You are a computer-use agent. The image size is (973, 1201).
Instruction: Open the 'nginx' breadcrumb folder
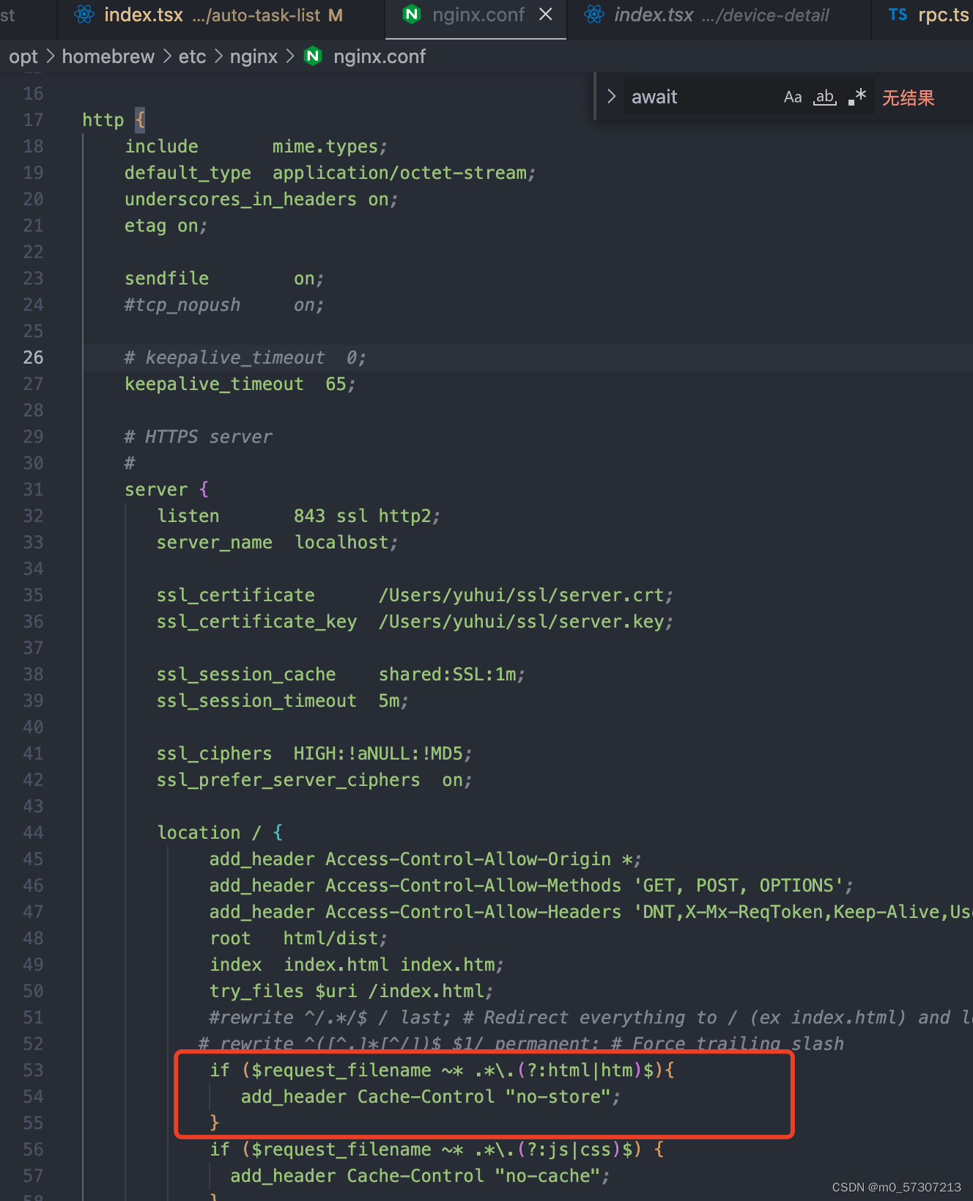click(x=254, y=56)
